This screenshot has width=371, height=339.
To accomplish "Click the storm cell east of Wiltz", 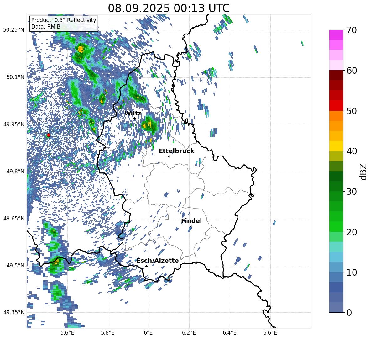I will (150, 124).
